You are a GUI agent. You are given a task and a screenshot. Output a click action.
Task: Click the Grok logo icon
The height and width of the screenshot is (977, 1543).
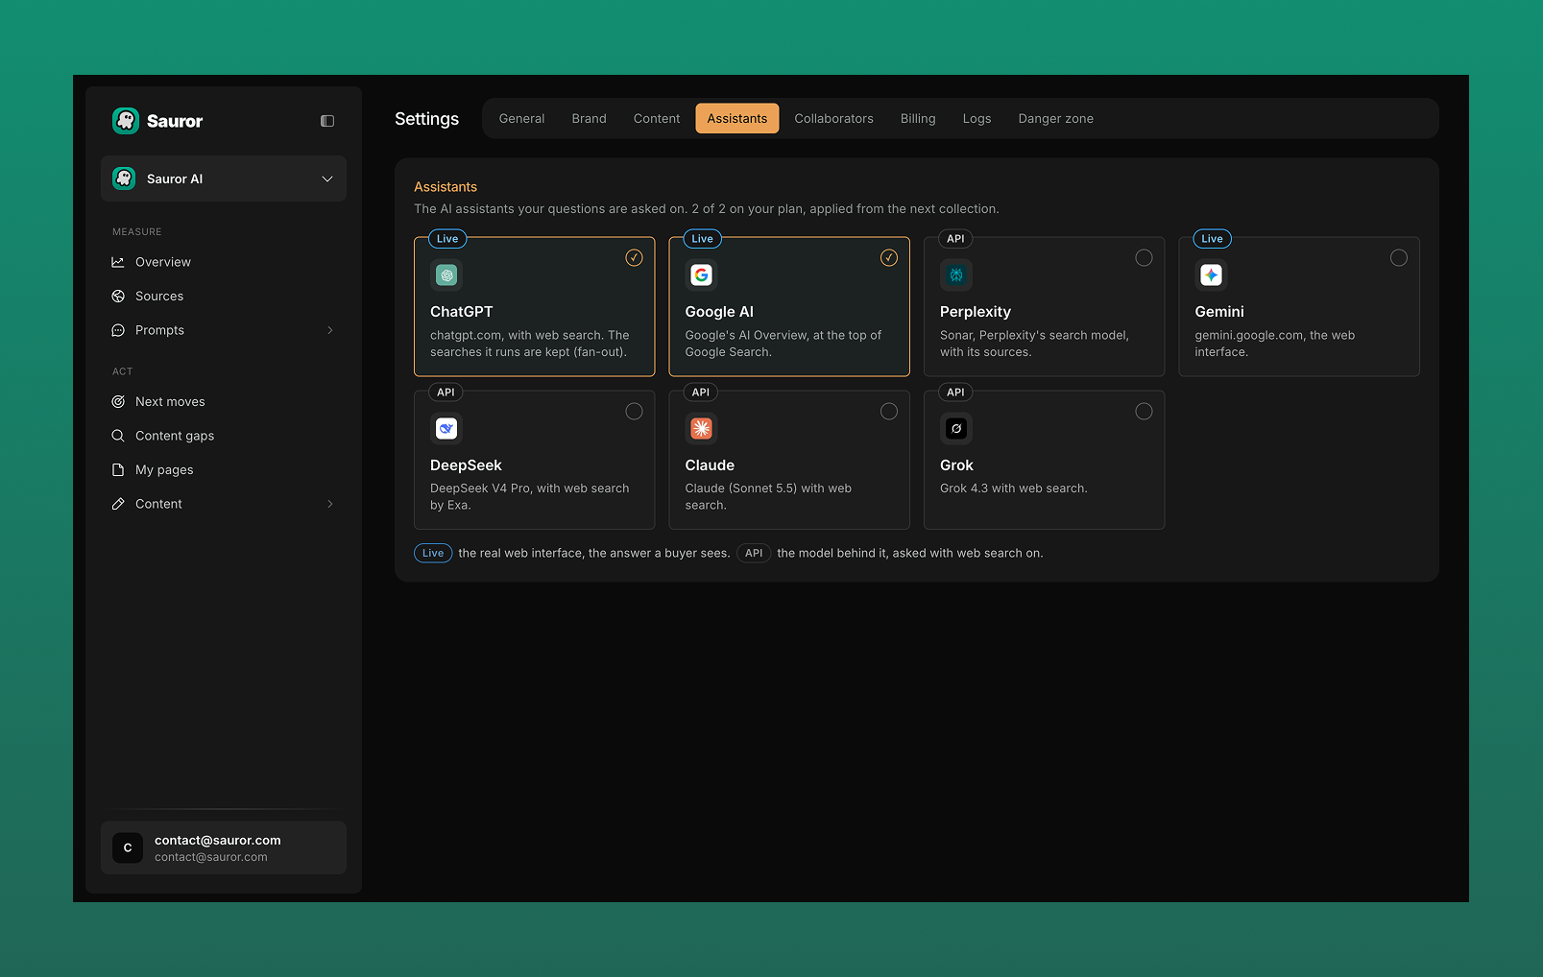coord(956,429)
